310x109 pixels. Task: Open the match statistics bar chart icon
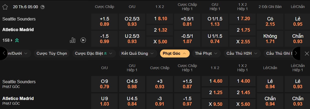(x=73, y=40)
